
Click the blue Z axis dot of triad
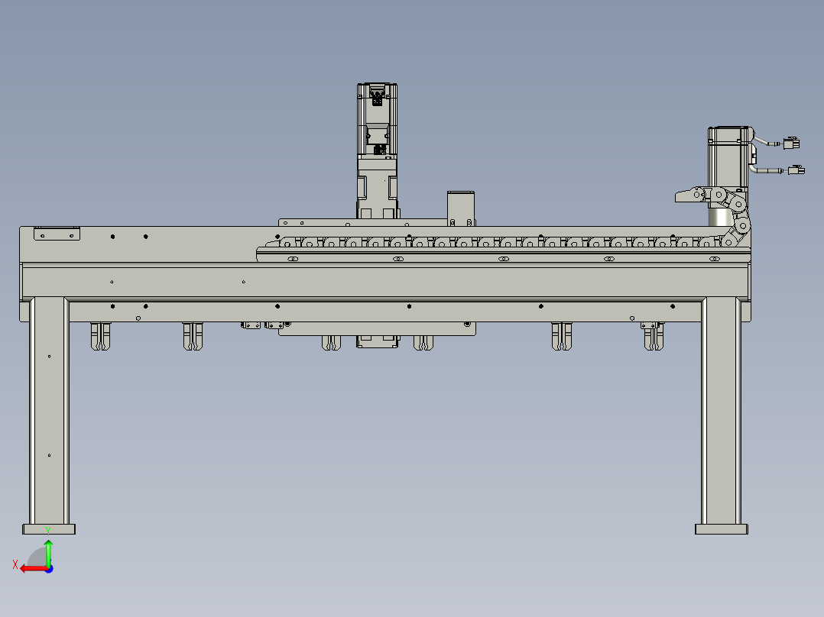click(50, 569)
